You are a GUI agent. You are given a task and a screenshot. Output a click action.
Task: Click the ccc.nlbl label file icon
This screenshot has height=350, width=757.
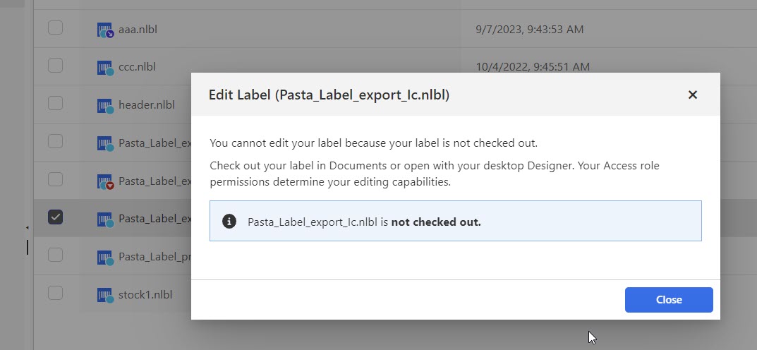[105, 68]
